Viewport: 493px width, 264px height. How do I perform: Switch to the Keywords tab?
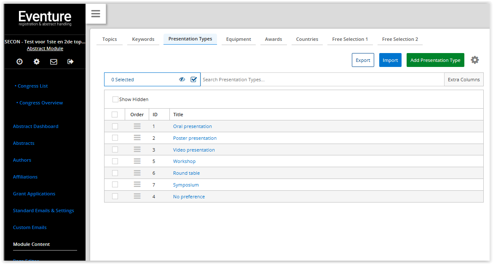click(143, 39)
